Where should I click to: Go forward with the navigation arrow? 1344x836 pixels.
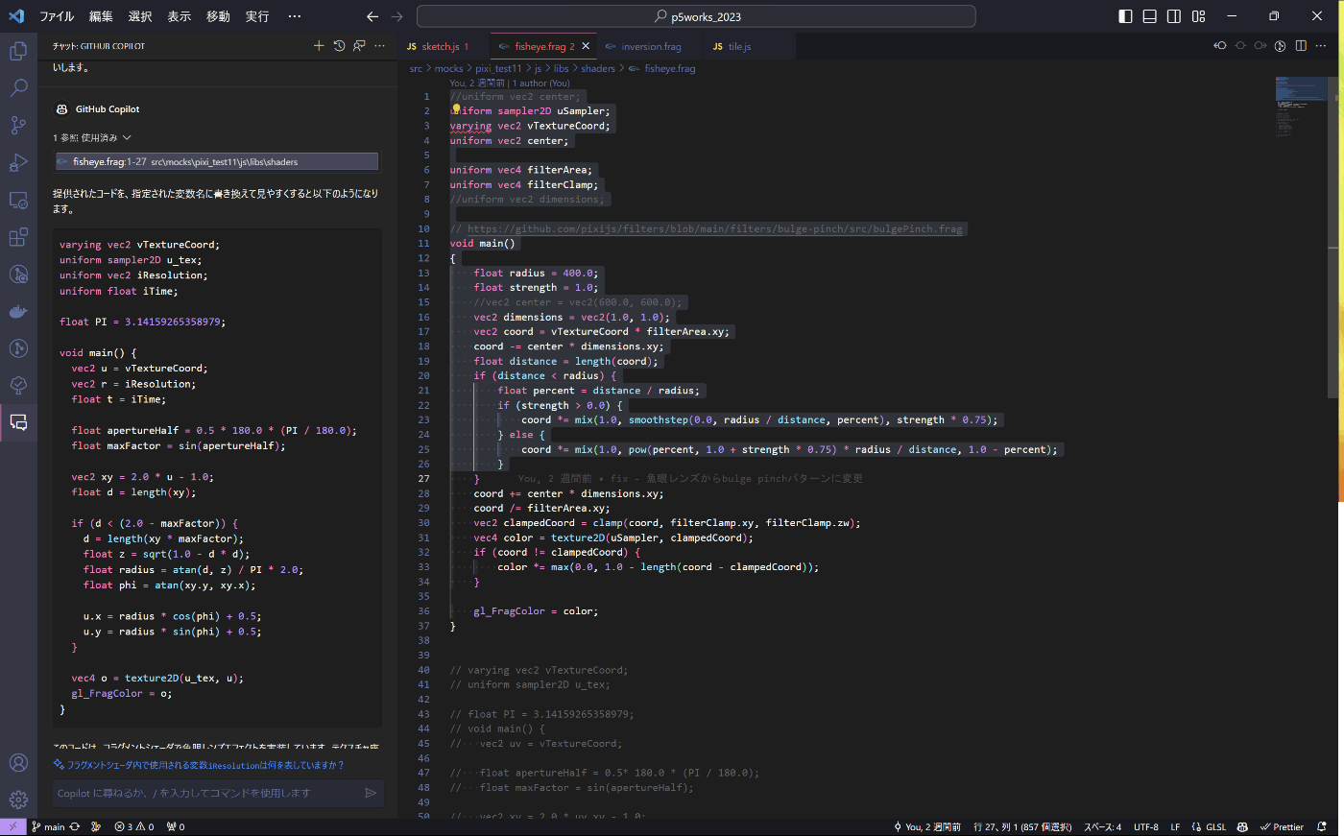(x=397, y=16)
